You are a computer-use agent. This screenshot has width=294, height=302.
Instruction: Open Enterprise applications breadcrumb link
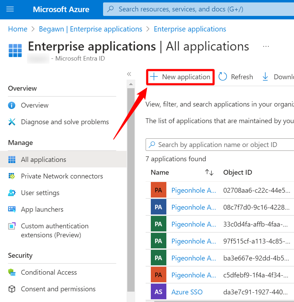point(190,29)
